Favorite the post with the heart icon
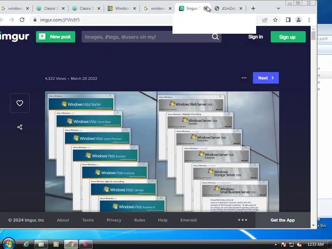This screenshot has width=332, height=249. point(20,103)
